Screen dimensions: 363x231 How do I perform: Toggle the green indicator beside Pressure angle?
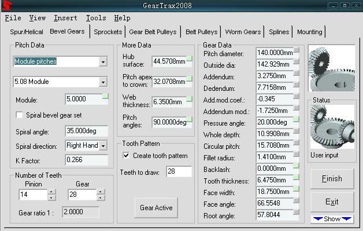297,119
